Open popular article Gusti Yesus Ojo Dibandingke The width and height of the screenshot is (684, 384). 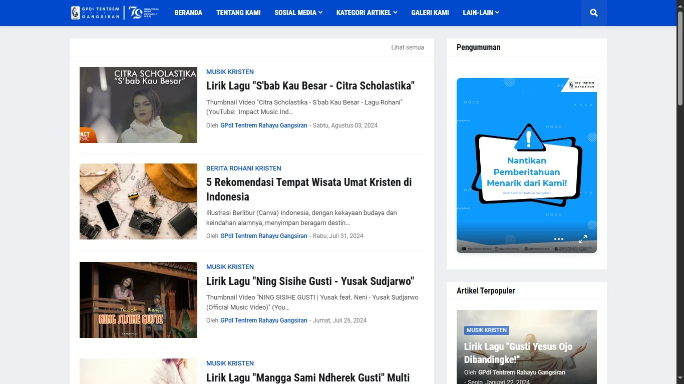coord(518,353)
